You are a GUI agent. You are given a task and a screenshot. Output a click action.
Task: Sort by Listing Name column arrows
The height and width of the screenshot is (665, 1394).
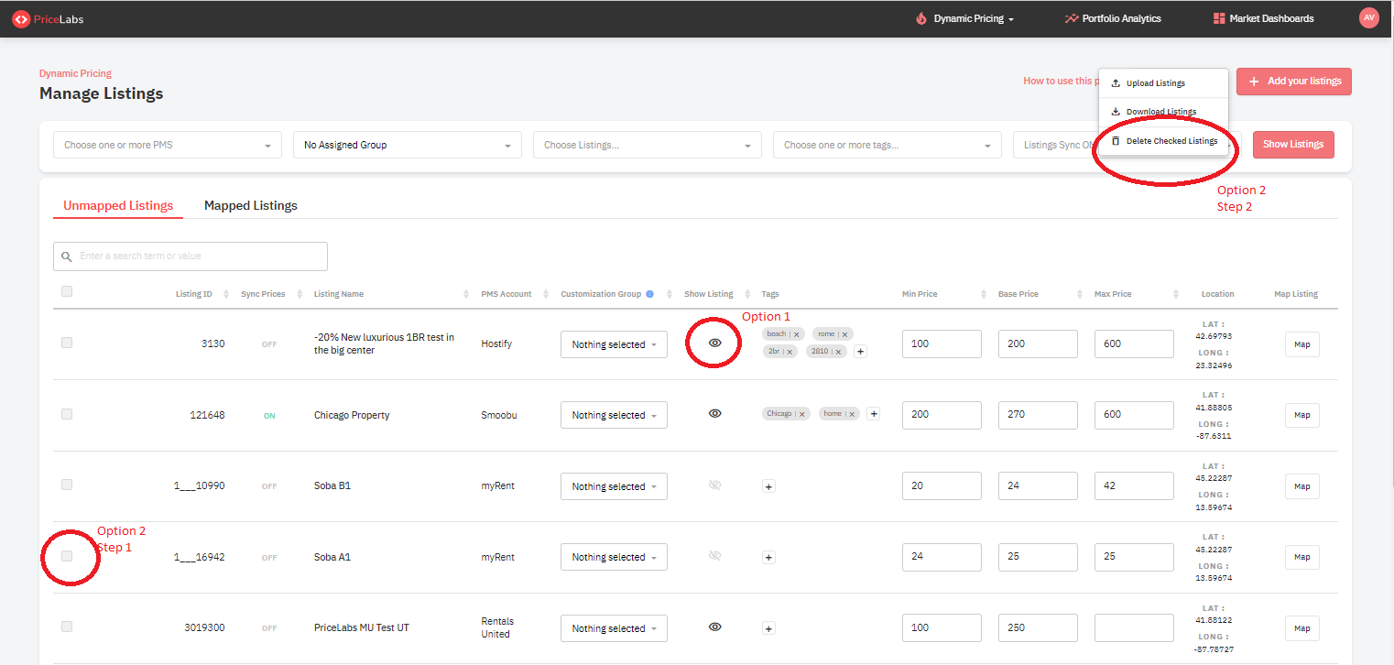pyautogui.click(x=466, y=294)
